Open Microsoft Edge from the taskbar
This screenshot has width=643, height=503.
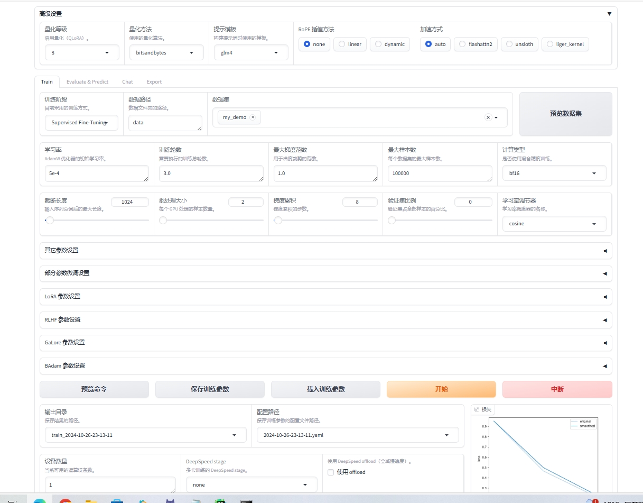coord(40,501)
